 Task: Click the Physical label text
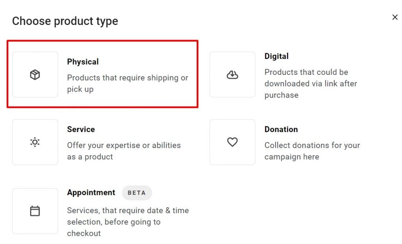pos(83,61)
